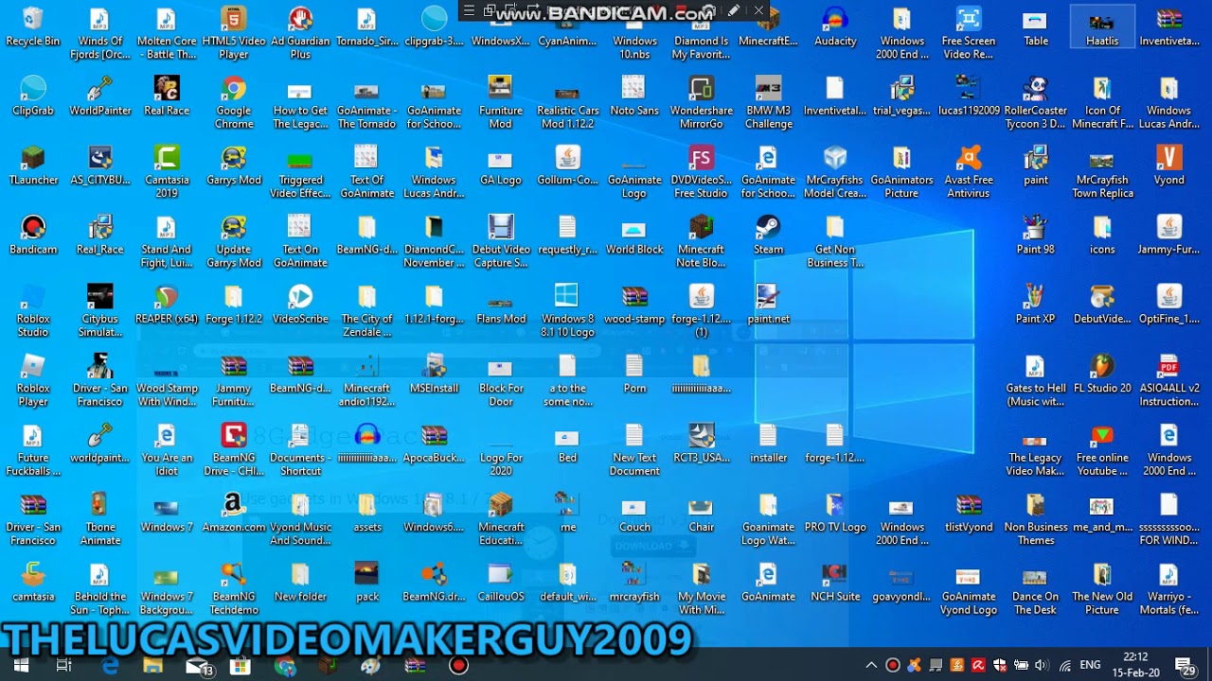The width and height of the screenshot is (1212, 681).
Task: Launch BeamNG Techdemo shortcut
Action: [x=234, y=588]
